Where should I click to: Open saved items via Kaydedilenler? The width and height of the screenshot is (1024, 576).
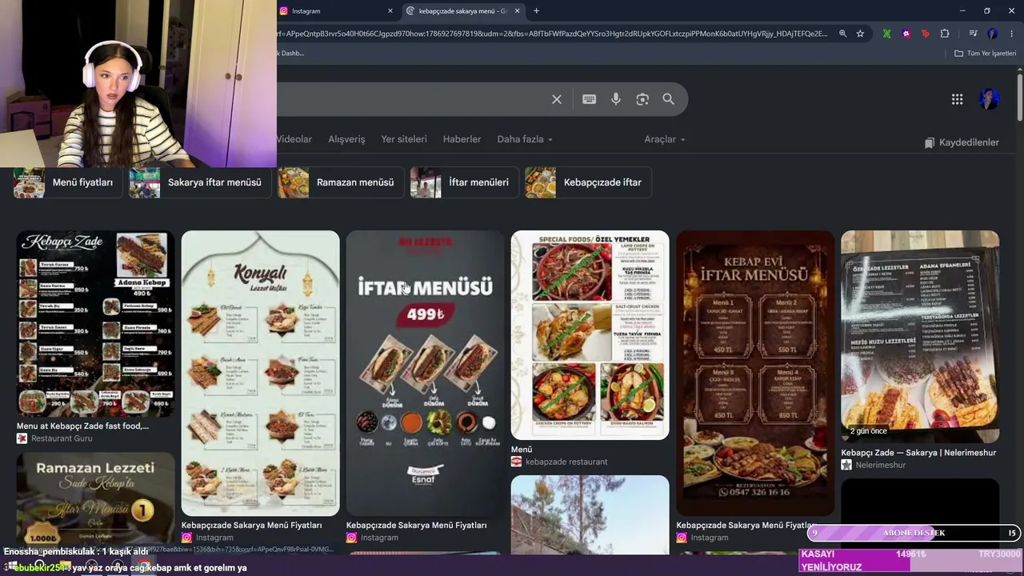(962, 142)
